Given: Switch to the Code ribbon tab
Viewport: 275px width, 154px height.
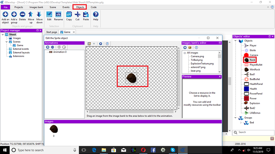Looking at the screenshot, I should 93,7.
